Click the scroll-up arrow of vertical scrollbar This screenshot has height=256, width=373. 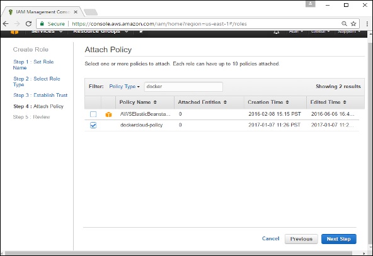(370, 33)
